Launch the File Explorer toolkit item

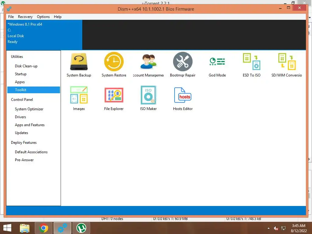(114, 98)
